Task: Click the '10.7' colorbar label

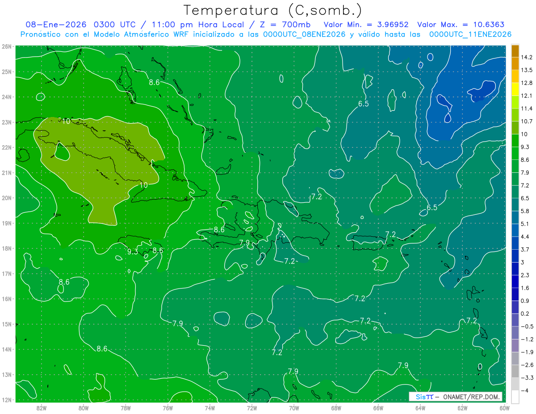Action: point(526,121)
